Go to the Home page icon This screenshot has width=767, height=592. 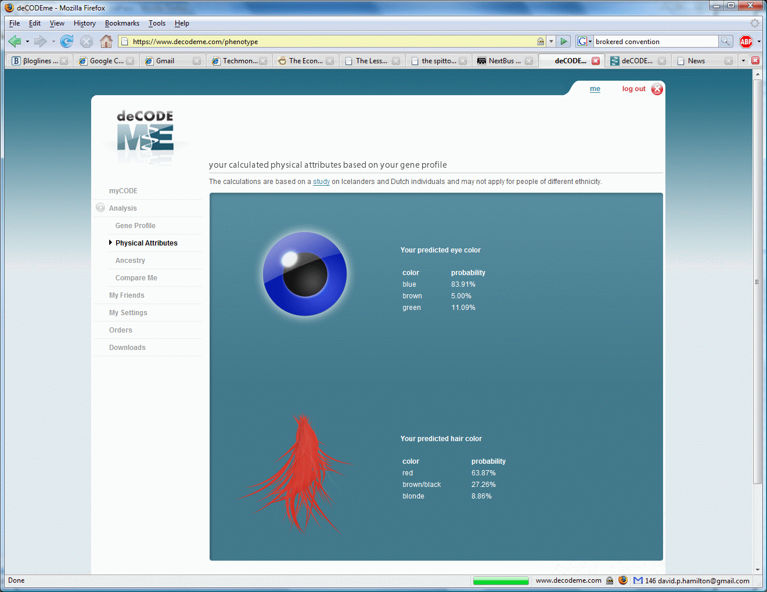tap(106, 41)
